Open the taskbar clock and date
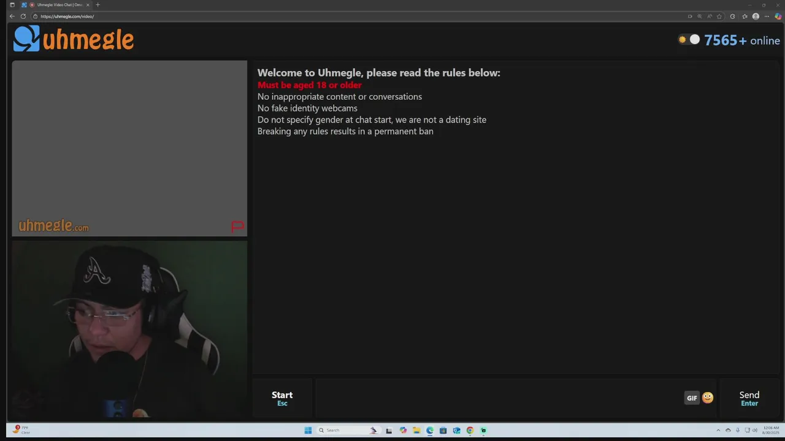 coord(770,430)
